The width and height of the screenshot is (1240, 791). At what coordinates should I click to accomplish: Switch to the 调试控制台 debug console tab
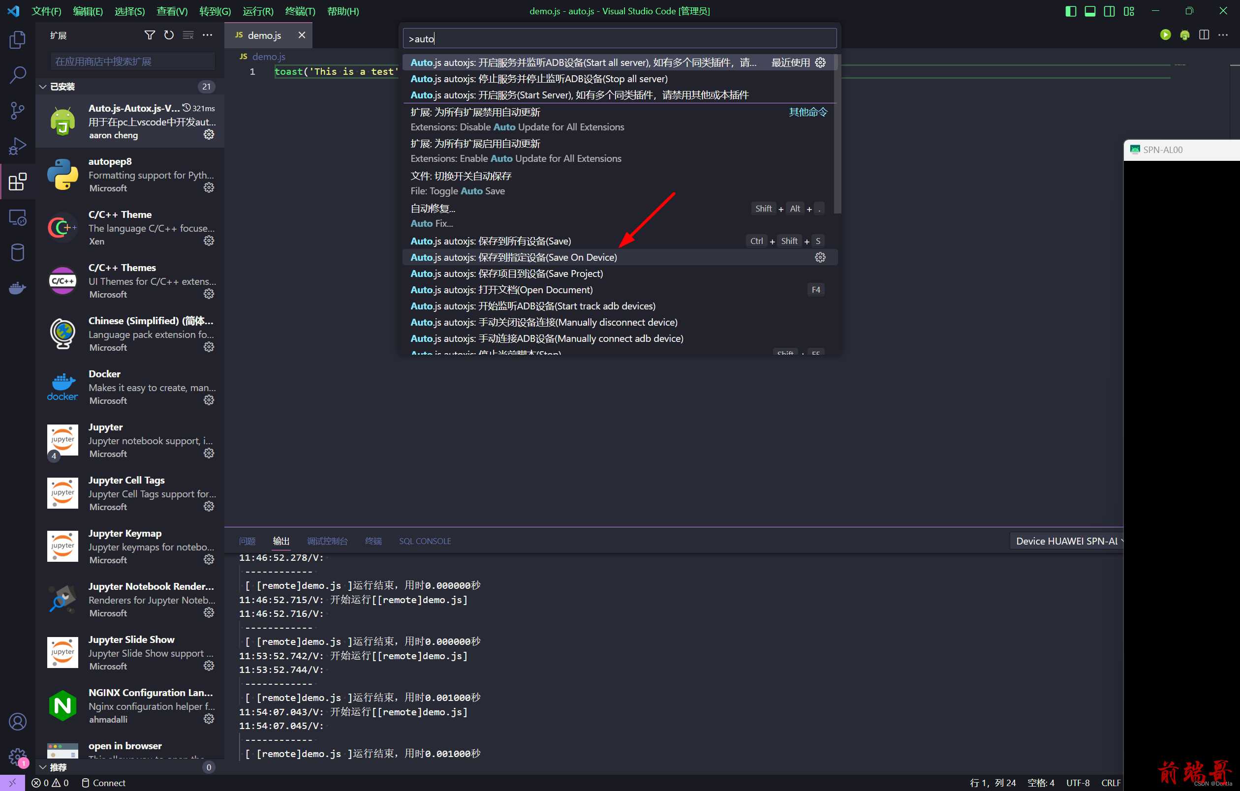click(x=328, y=541)
